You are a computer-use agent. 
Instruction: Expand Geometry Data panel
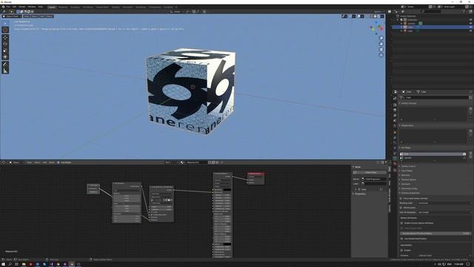click(409, 188)
